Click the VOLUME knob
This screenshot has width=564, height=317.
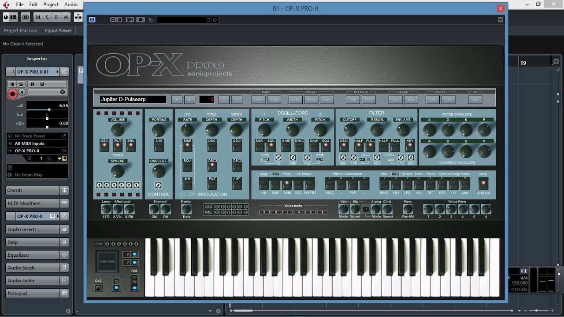(x=117, y=130)
